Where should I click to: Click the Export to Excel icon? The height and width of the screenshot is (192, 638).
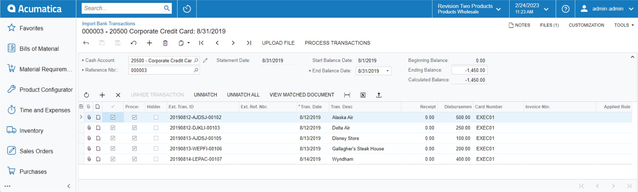(363, 95)
